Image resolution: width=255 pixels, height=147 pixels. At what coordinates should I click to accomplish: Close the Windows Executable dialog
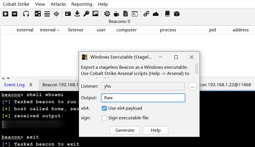click(192, 57)
